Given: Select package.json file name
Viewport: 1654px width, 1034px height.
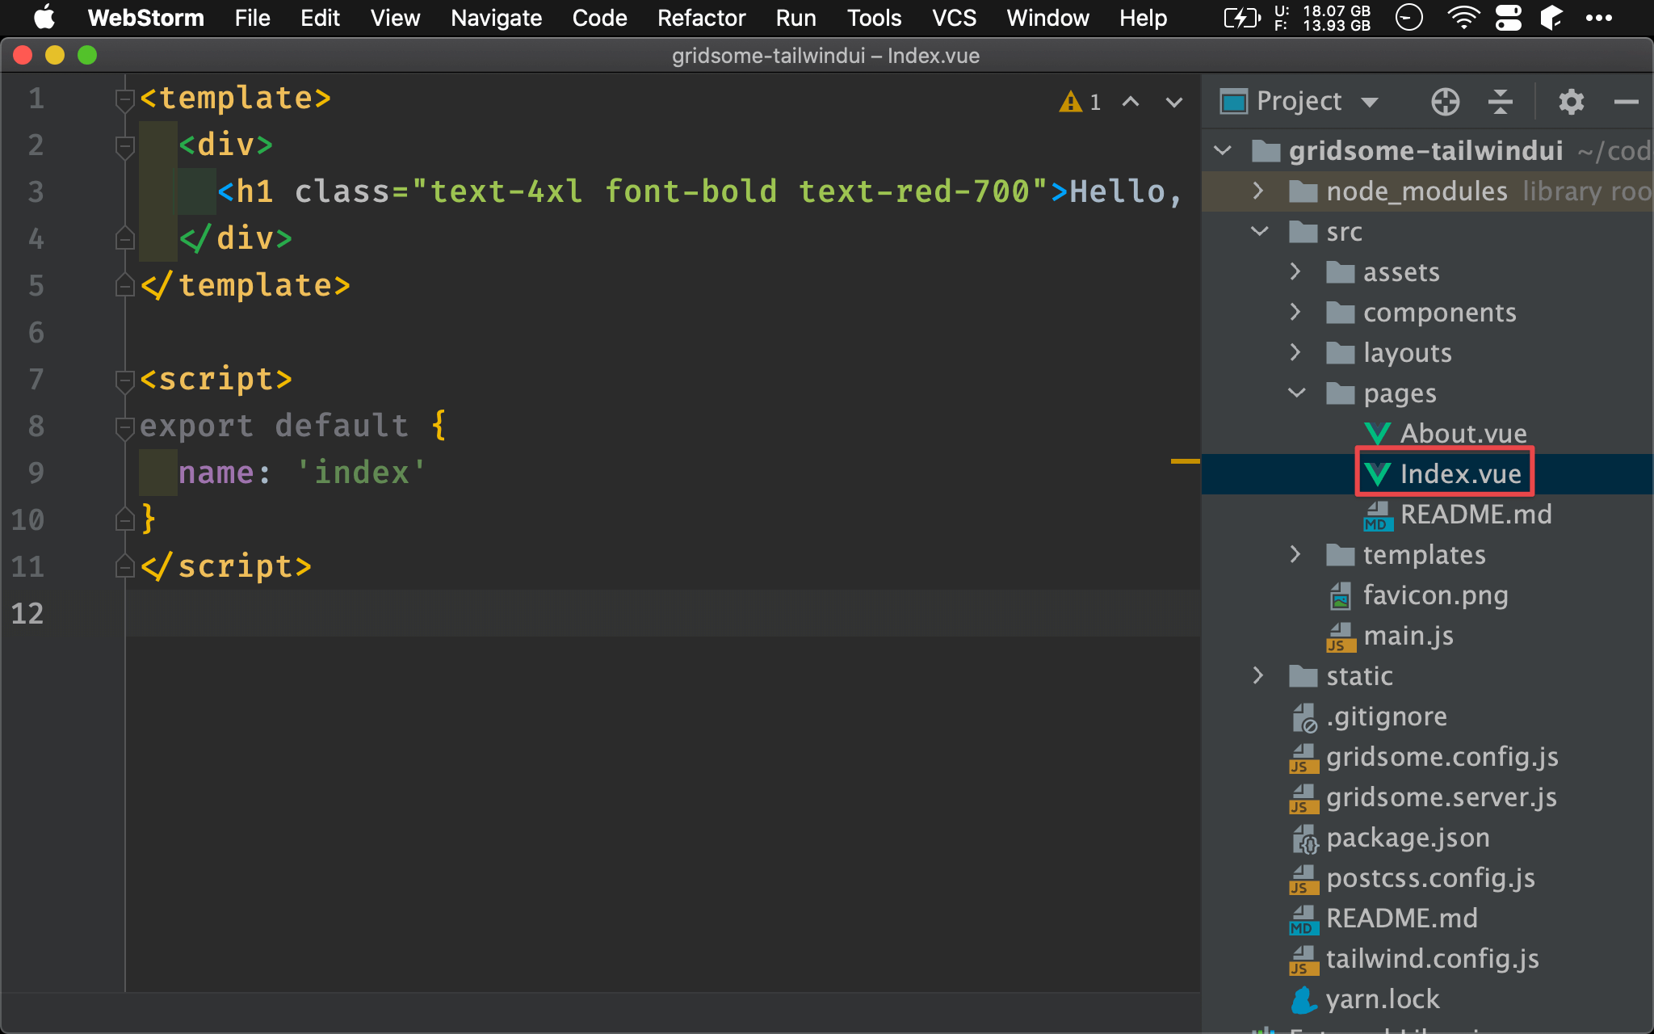Looking at the screenshot, I should [1408, 838].
